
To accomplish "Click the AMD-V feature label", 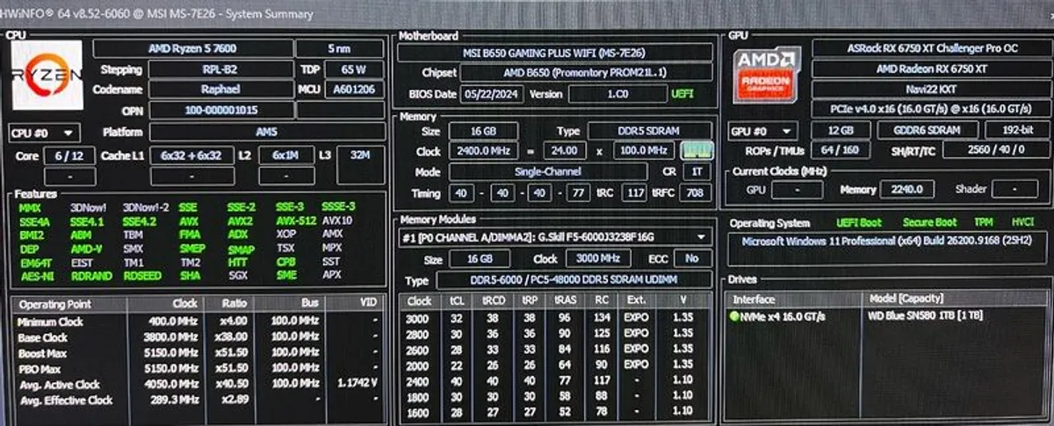I will tap(85, 249).
